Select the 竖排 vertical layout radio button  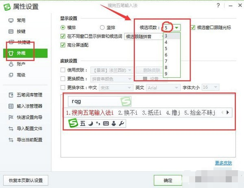tap(102, 28)
